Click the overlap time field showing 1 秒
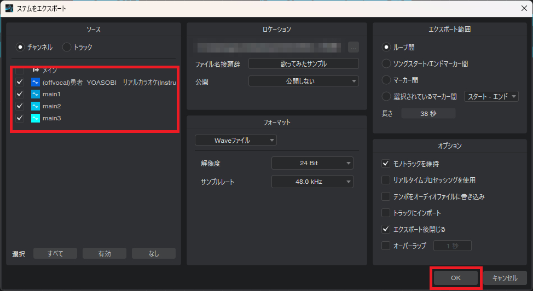 pos(453,246)
